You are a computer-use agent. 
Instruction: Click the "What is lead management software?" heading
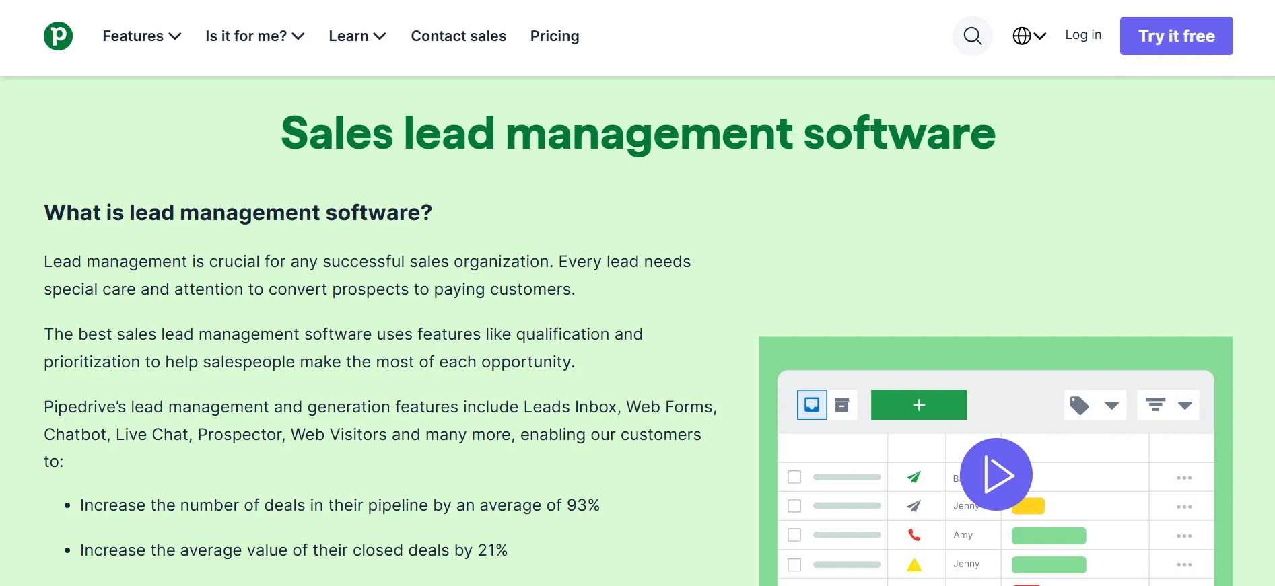tap(238, 213)
